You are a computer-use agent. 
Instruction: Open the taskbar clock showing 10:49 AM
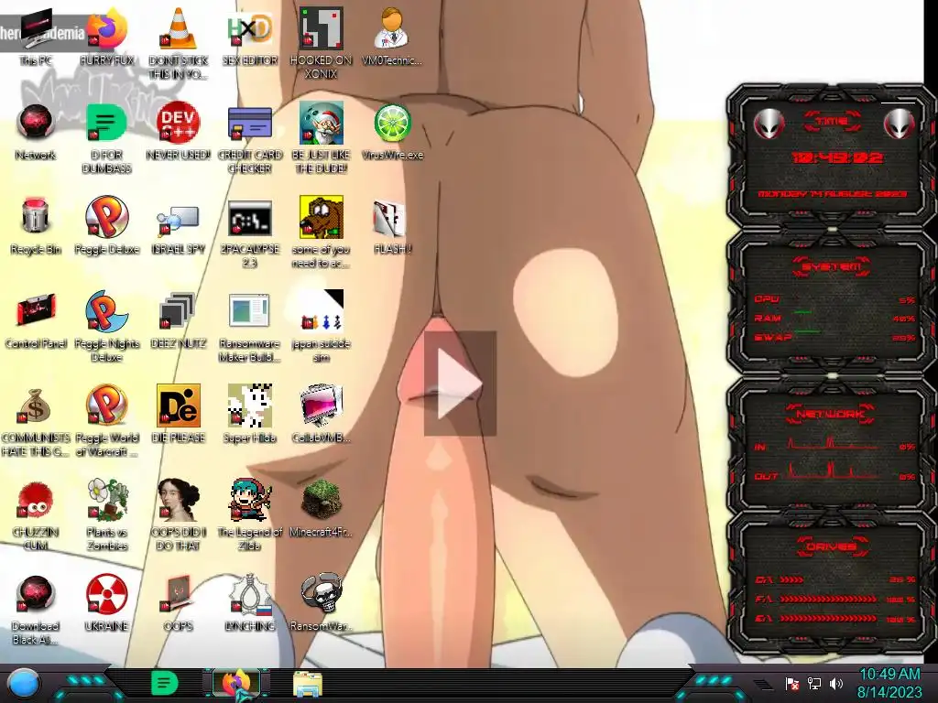point(889,683)
